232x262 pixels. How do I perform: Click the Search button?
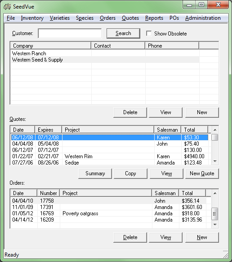[123, 33]
